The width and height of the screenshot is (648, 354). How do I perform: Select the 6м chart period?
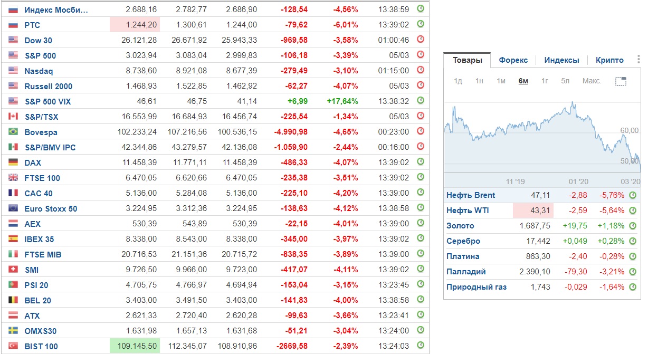pos(523,81)
